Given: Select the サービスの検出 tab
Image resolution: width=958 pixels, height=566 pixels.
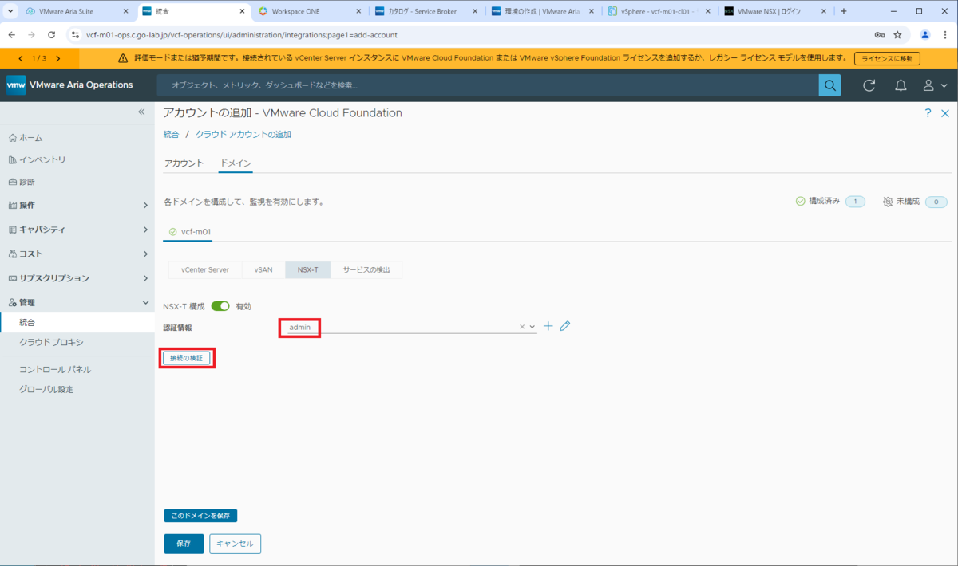Looking at the screenshot, I should point(366,269).
